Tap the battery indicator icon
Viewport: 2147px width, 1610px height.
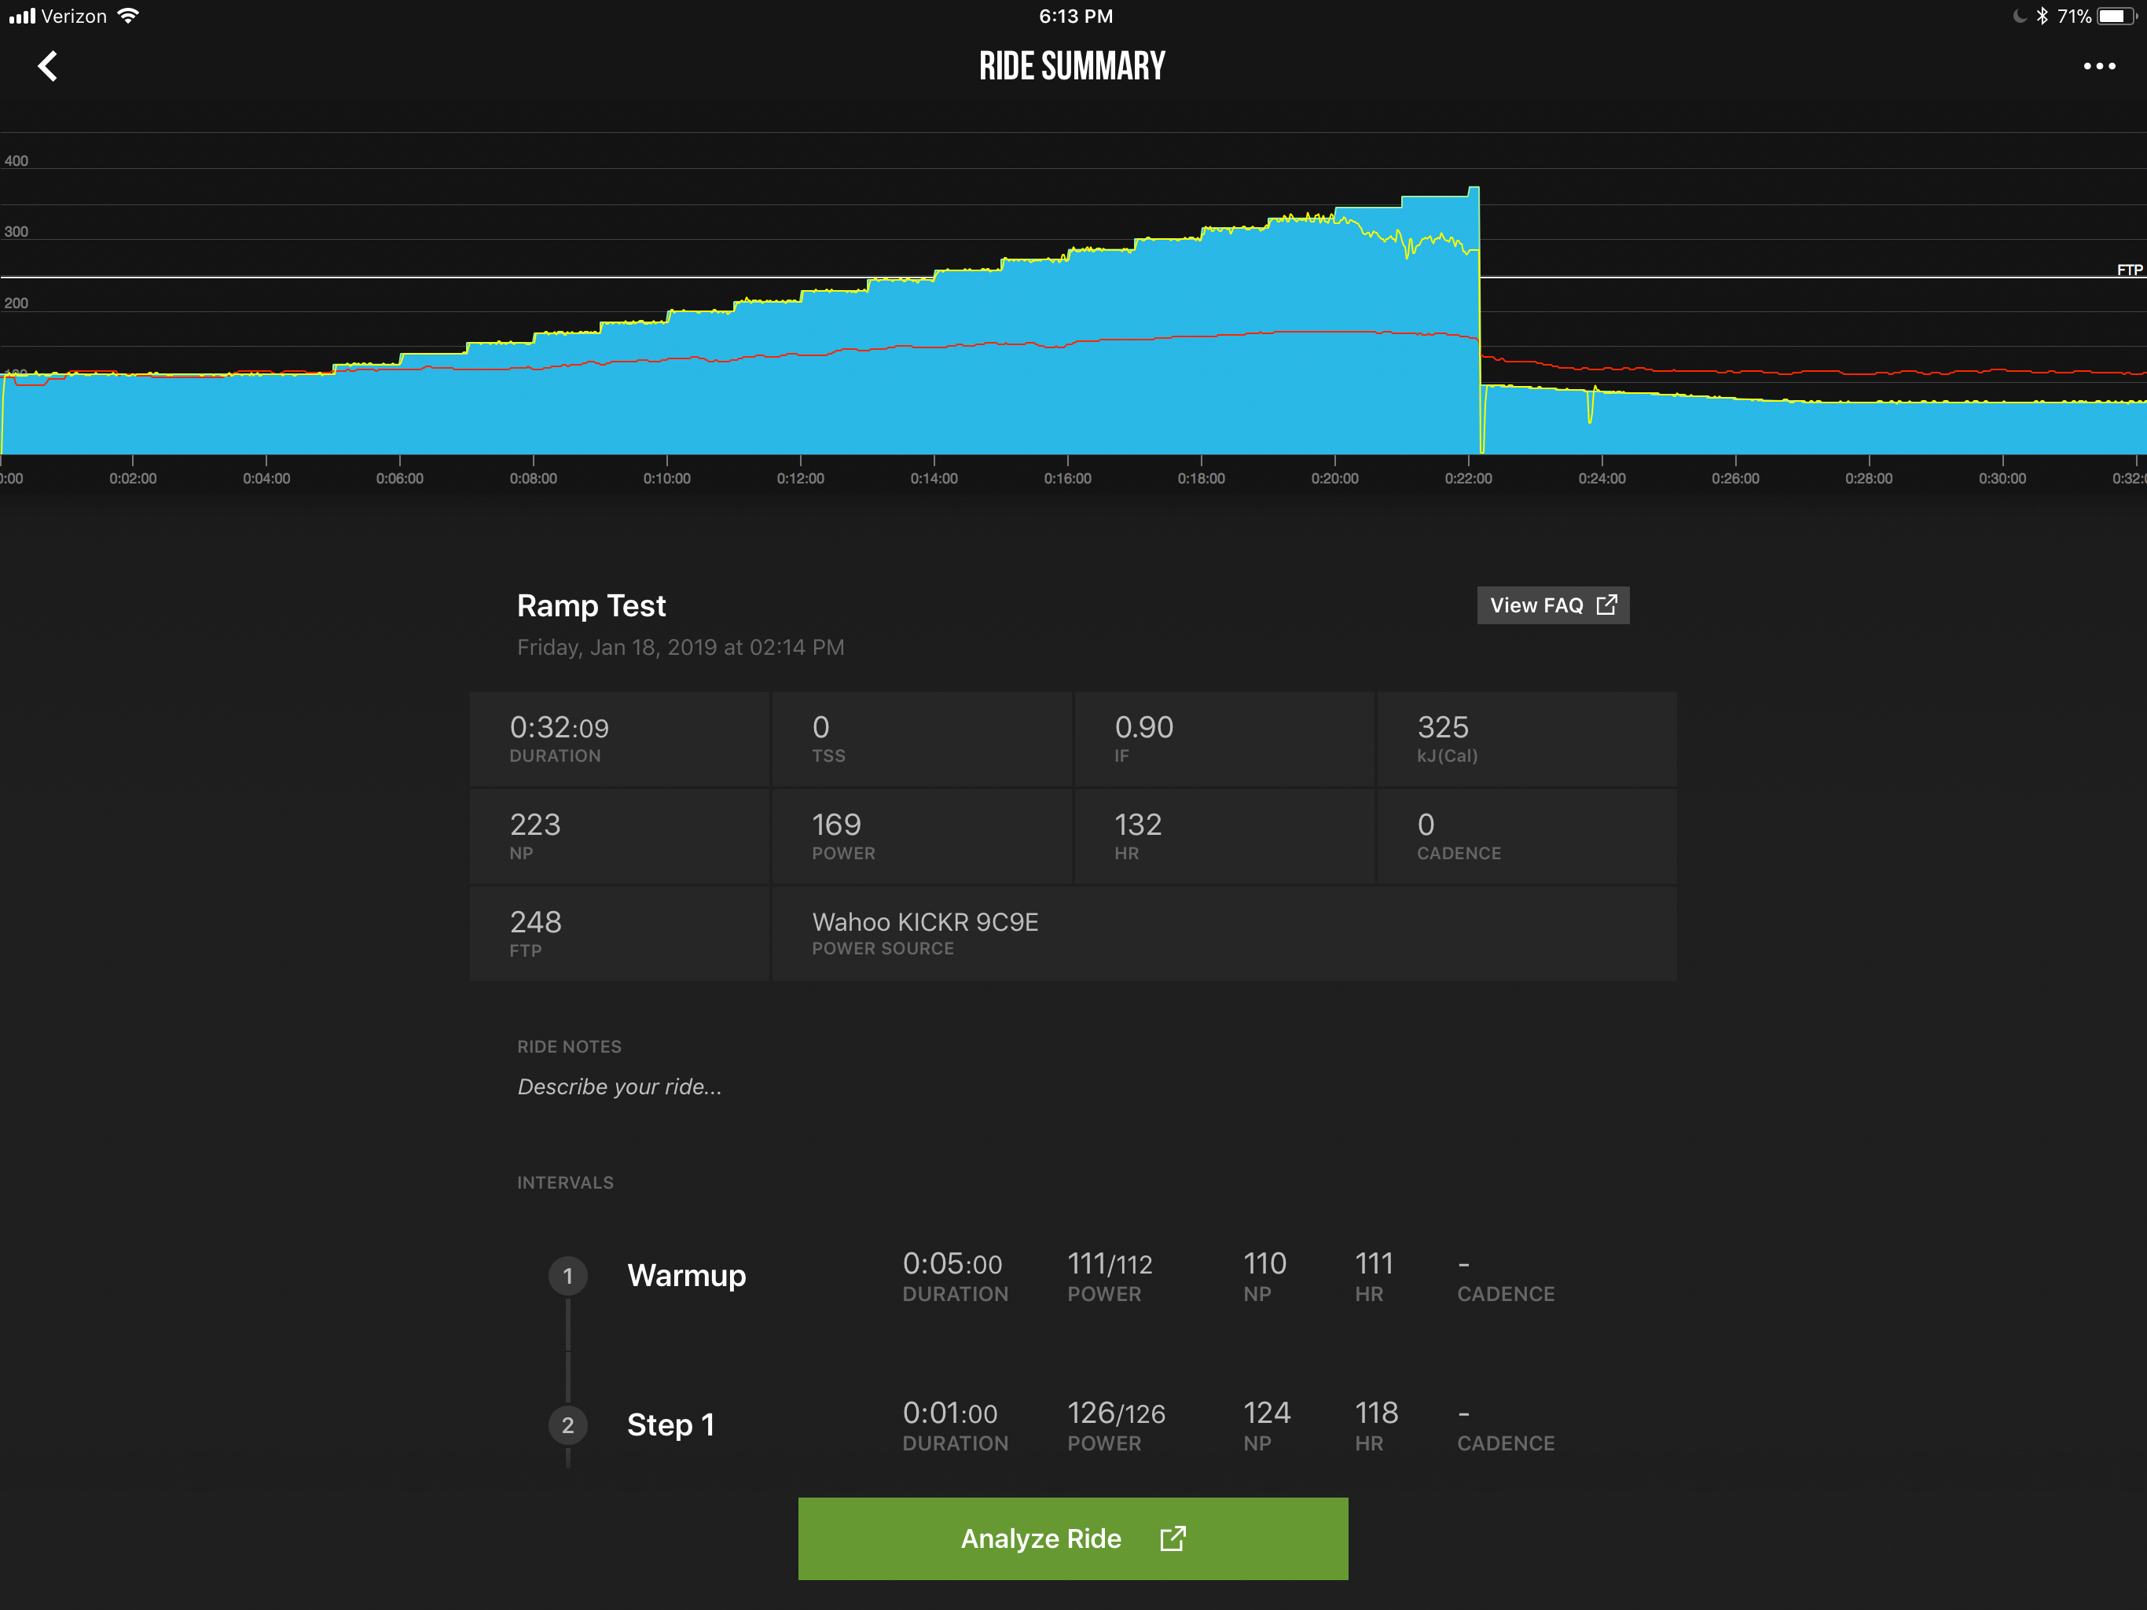pos(2115,17)
